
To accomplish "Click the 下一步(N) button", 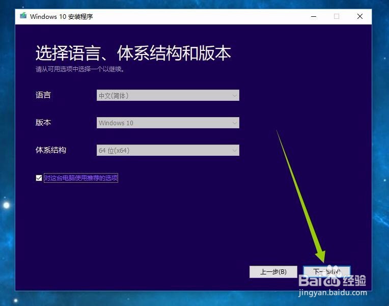I will pyautogui.click(x=327, y=272).
